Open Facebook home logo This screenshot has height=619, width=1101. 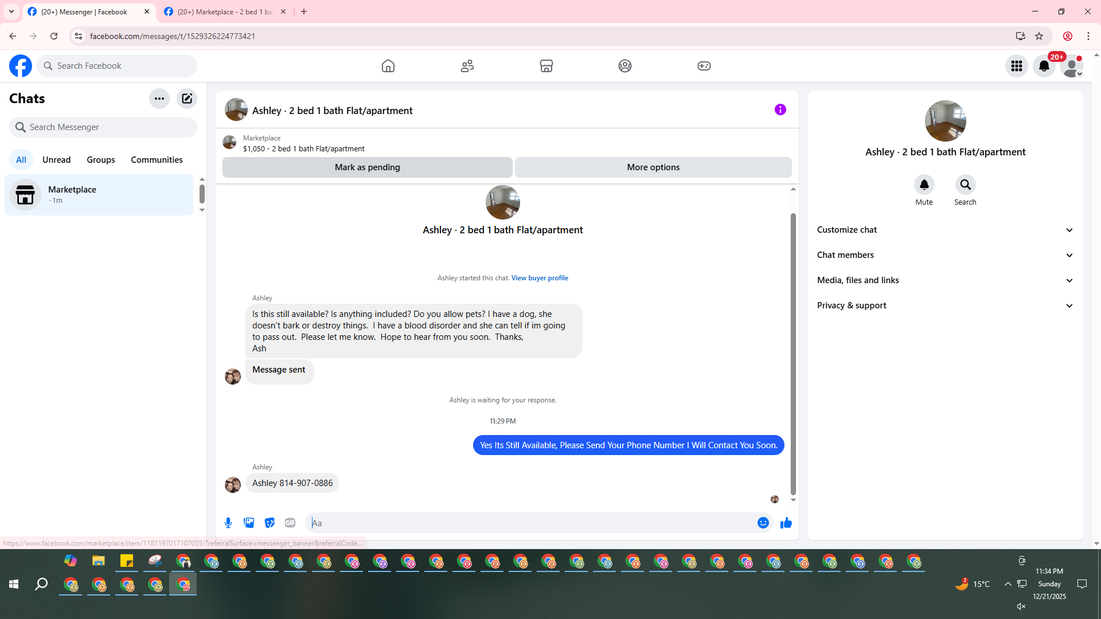(21, 66)
